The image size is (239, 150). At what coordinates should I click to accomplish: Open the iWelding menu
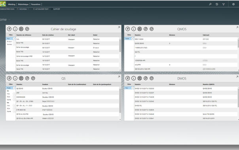[x=11, y=4]
